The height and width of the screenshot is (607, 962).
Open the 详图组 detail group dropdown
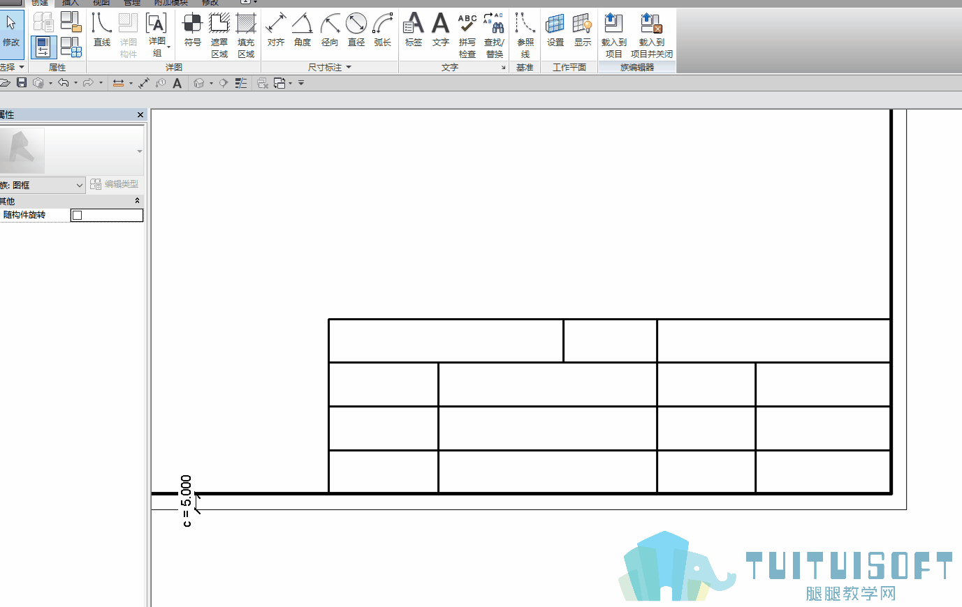click(x=156, y=35)
